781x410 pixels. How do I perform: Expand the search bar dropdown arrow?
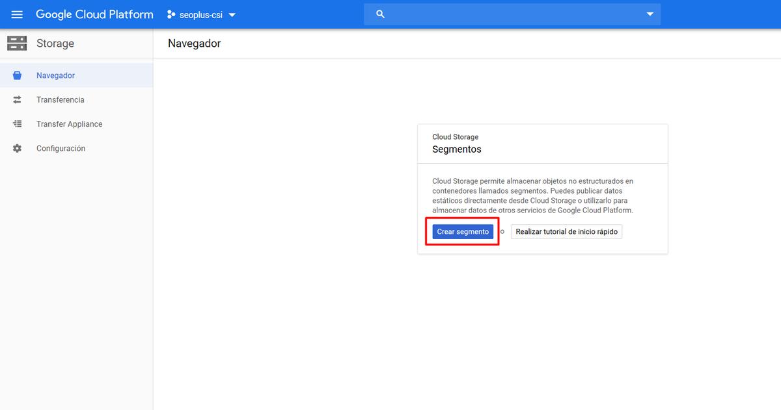click(650, 14)
